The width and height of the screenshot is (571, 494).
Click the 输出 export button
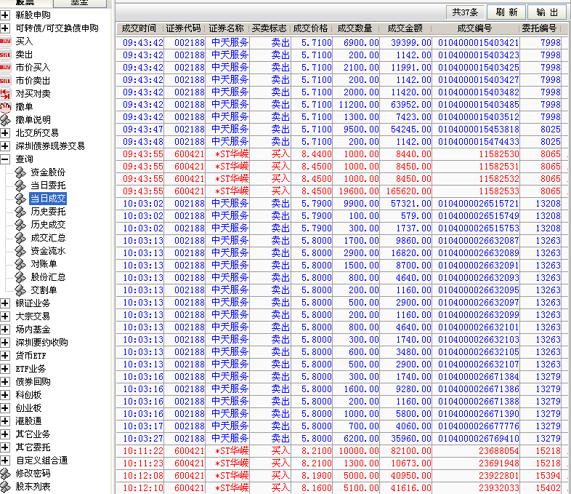(x=547, y=12)
